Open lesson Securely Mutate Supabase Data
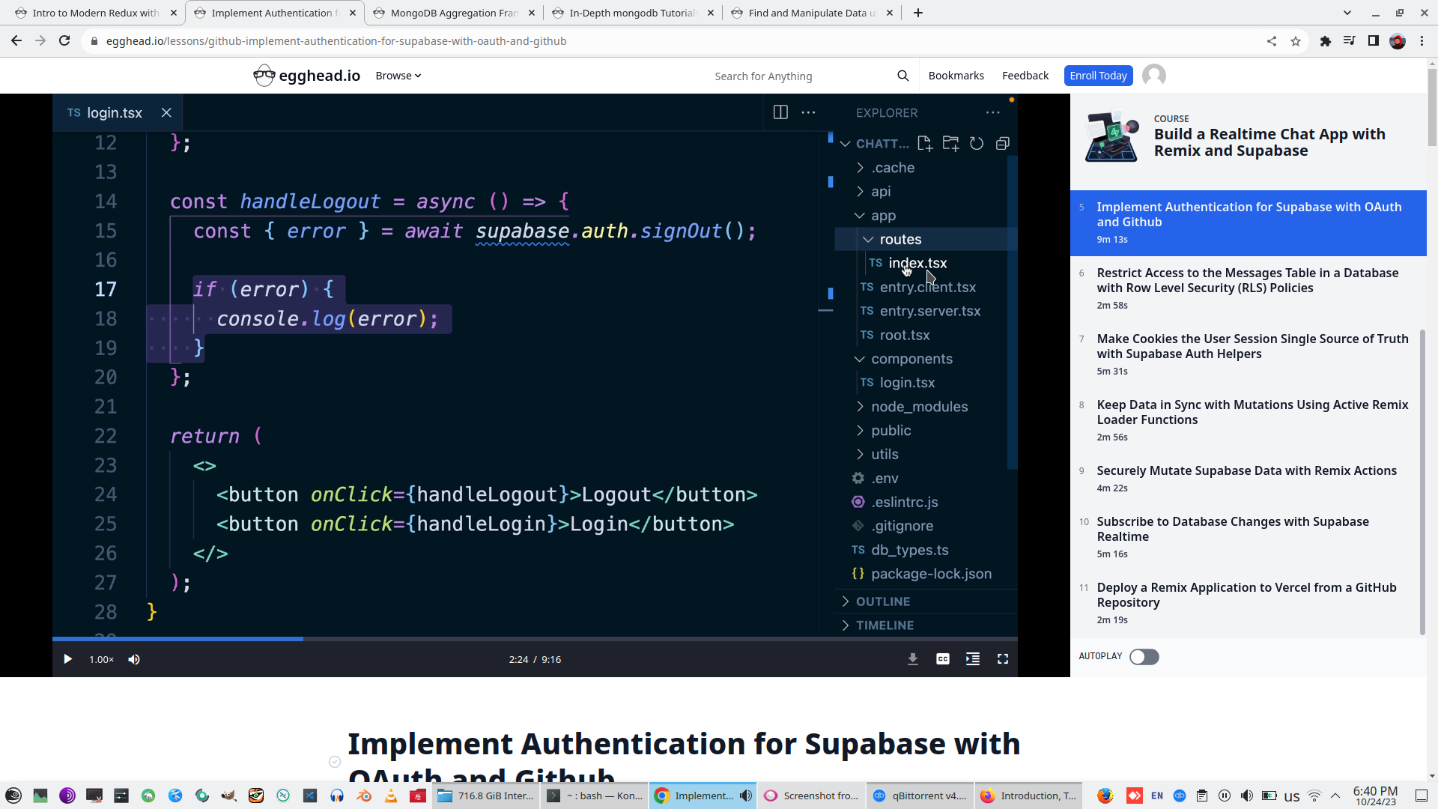1438x809 pixels. click(1246, 471)
